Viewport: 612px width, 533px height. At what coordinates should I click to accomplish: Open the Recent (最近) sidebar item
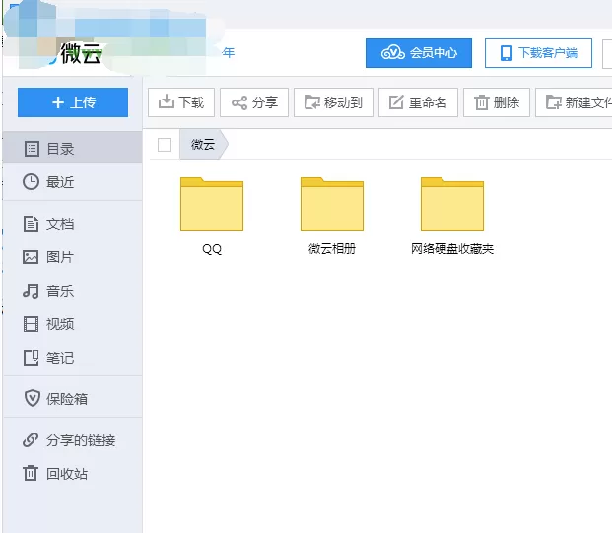click(72, 182)
